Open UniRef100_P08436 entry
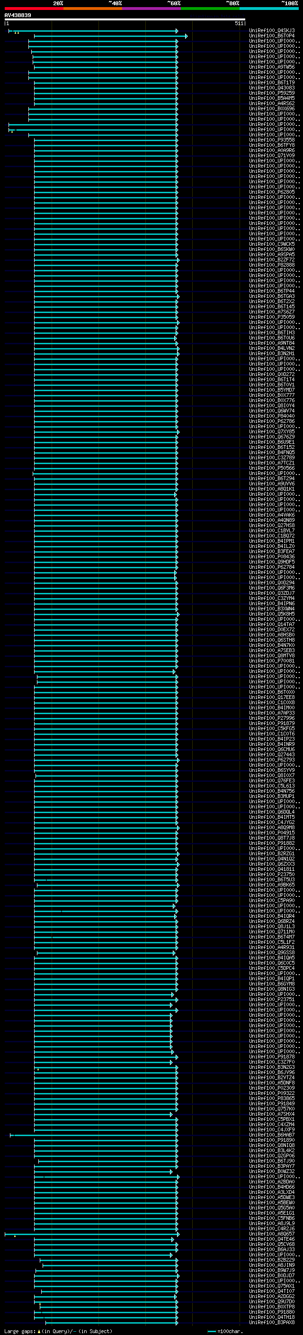The height and width of the screenshot is (1335, 303). (272, 556)
